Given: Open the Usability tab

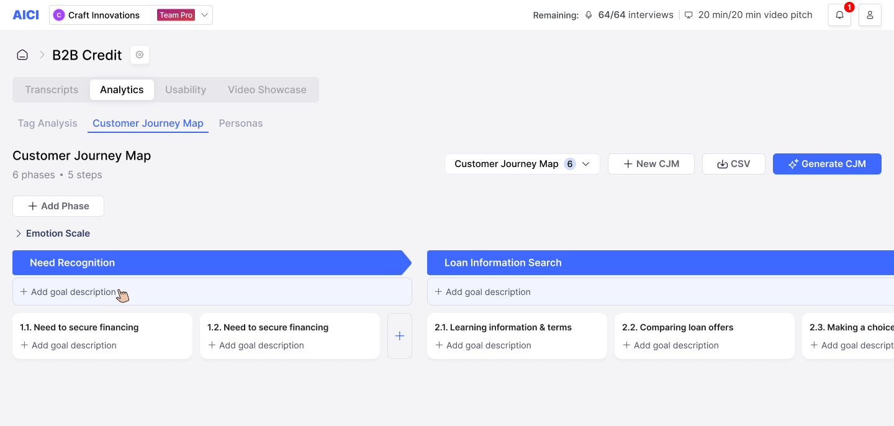Looking at the screenshot, I should pos(186,89).
